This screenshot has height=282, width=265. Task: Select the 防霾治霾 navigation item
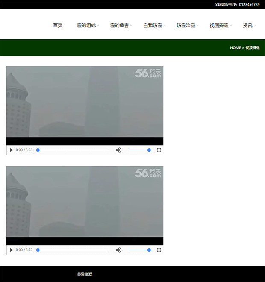pos(186,26)
